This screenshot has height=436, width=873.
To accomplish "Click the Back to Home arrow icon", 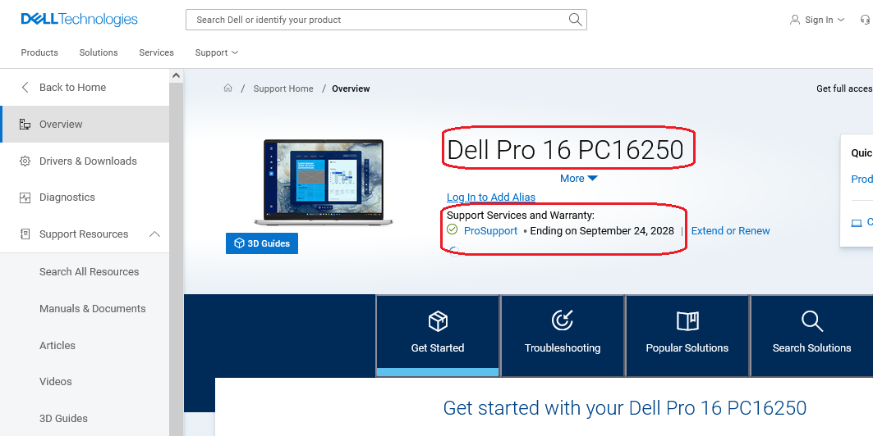I will (25, 87).
